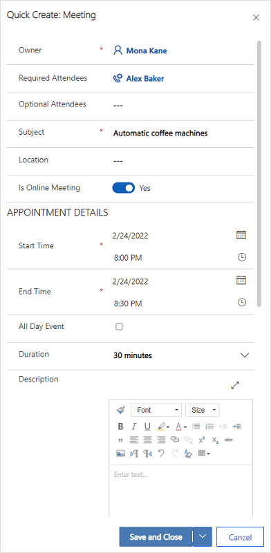Image resolution: width=271 pixels, height=553 pixels.
Task: Edit the Start Time date 2/24/2022
Action: [x=130, y=236]
